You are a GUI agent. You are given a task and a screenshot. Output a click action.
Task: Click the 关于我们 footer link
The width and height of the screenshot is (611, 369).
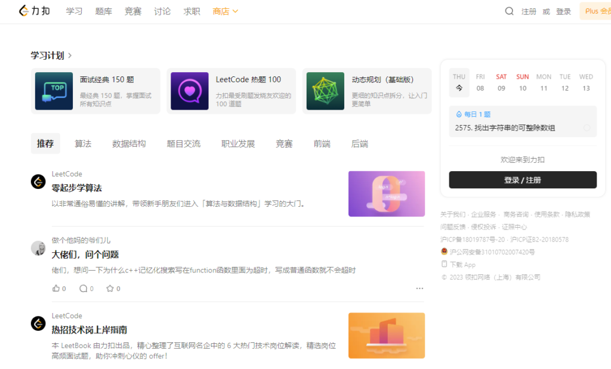(x=453, y=215)
